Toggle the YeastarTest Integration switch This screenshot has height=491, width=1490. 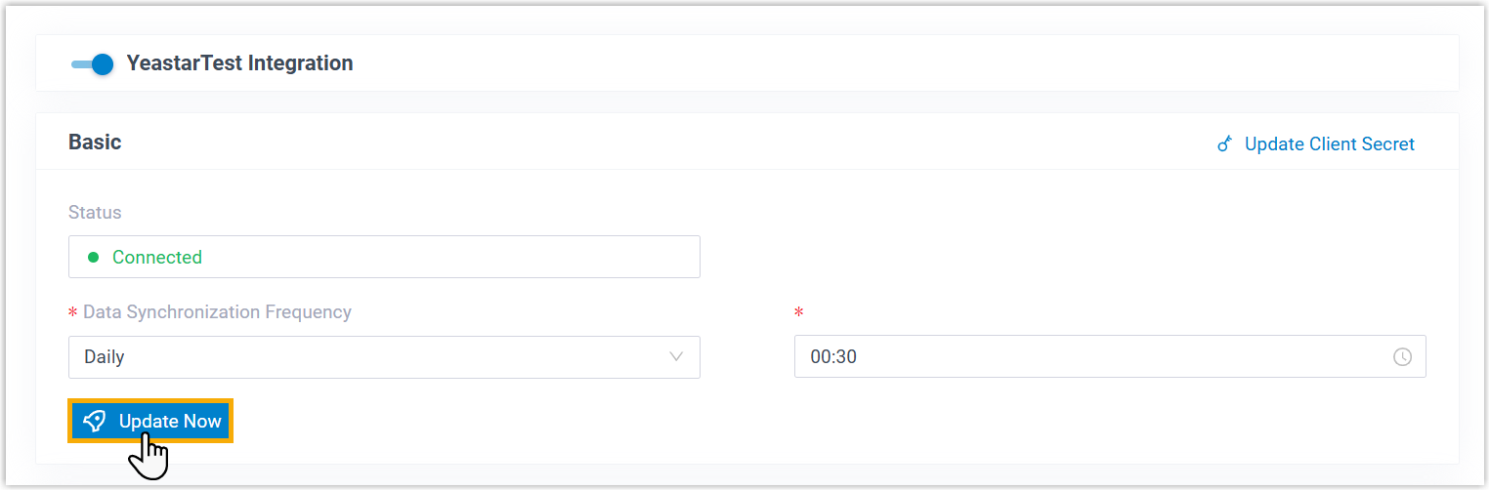(x=92, y=64)
